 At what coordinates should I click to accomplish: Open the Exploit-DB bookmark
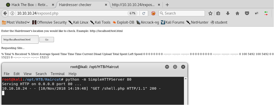[123, 22]
